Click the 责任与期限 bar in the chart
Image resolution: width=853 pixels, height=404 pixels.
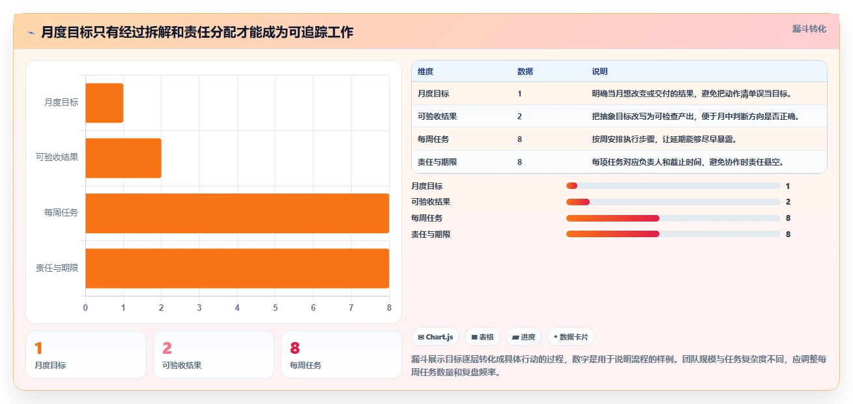[237, 268]
